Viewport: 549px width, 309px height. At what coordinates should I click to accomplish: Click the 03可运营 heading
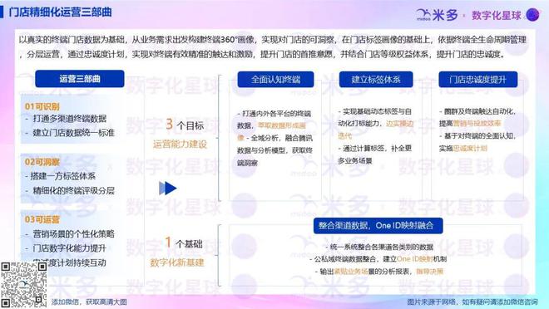pos(42,219)
